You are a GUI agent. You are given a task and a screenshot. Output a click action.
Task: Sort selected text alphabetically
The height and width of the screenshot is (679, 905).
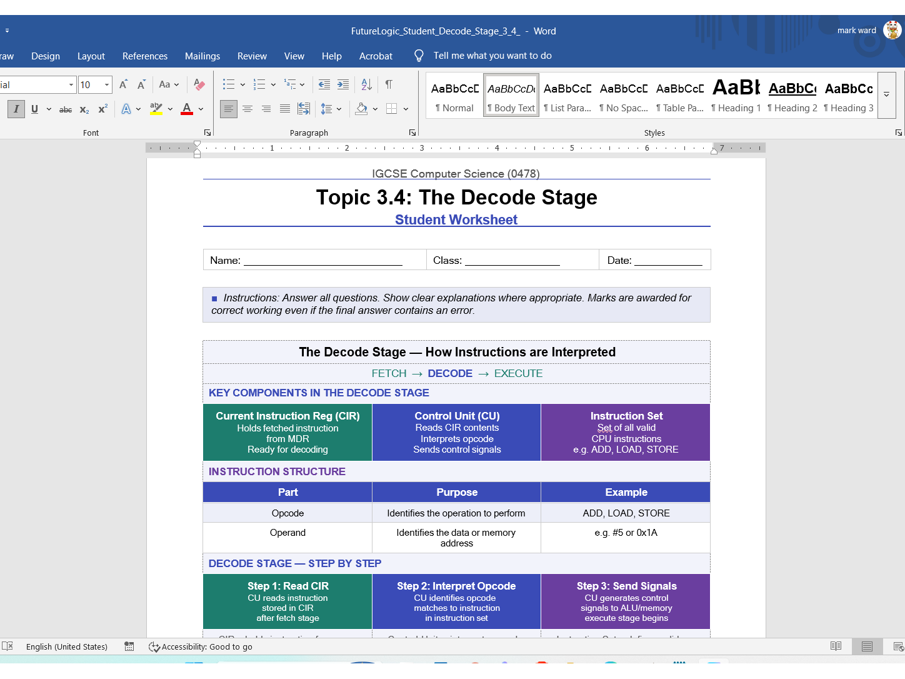[367, 84]
